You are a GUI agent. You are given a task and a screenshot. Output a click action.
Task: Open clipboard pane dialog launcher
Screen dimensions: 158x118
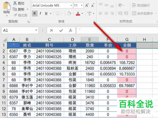tap(28, 22)
